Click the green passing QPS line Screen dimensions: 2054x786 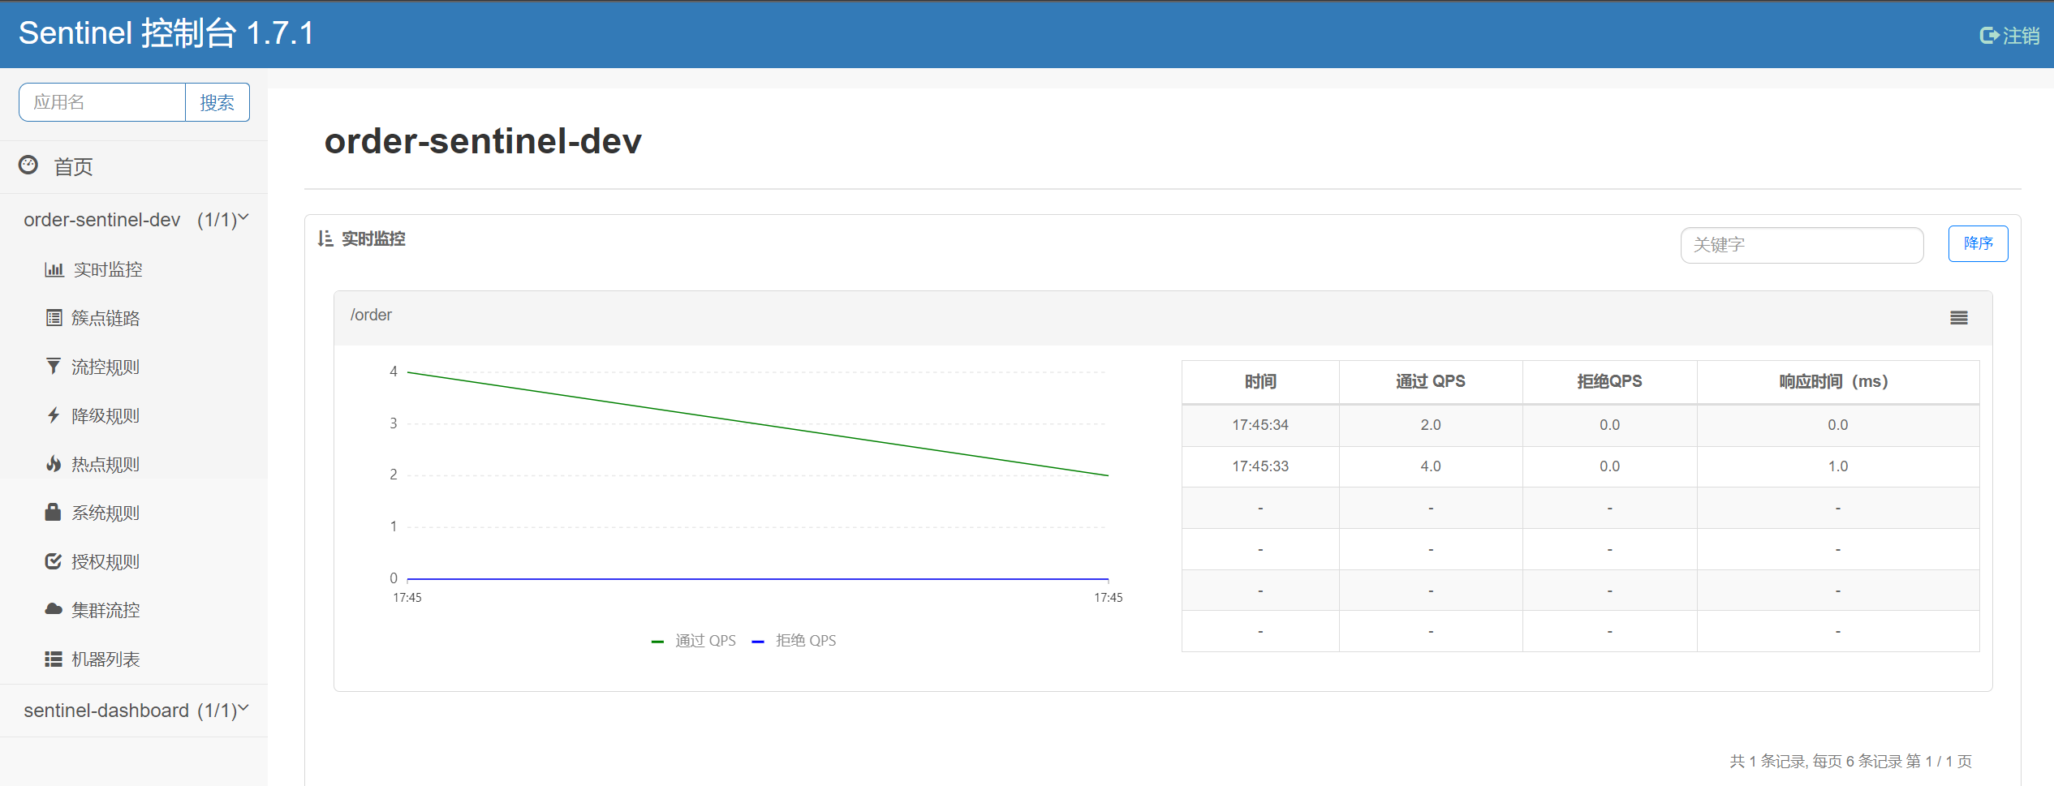click(x=755, y=422)
